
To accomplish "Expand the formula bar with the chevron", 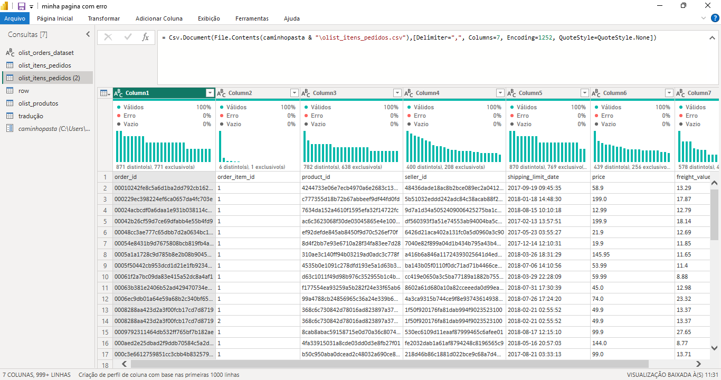I will coord(713,37).
